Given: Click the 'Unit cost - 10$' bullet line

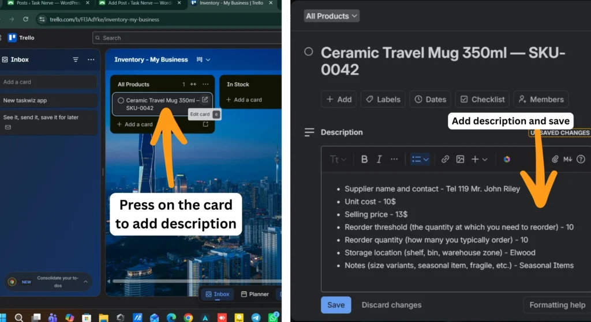Looking at the screenshot, I should (370, 202).
